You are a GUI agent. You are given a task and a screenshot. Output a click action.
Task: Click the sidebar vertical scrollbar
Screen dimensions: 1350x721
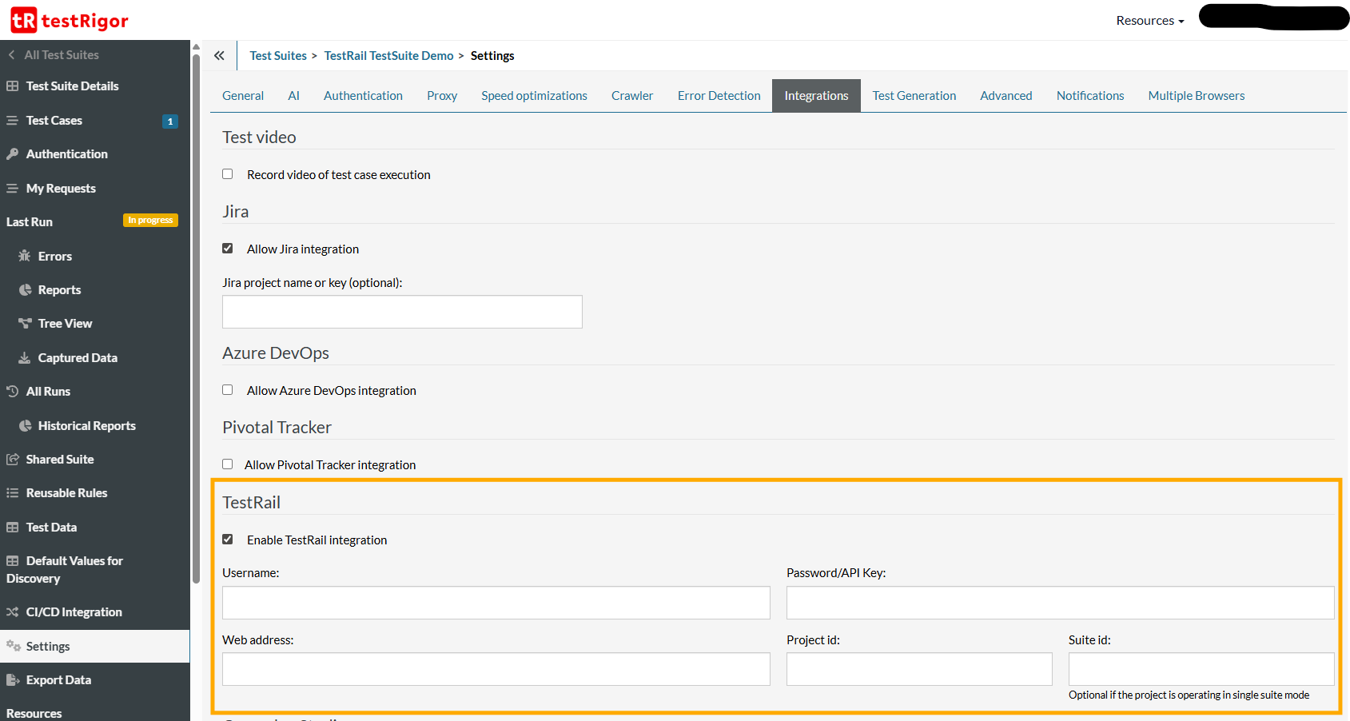click(x=196, y=320)
